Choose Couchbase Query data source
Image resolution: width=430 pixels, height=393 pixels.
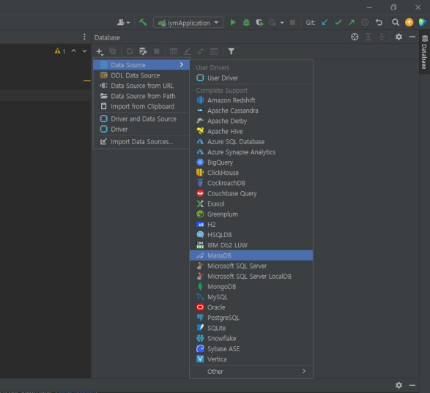coord(251,193)
